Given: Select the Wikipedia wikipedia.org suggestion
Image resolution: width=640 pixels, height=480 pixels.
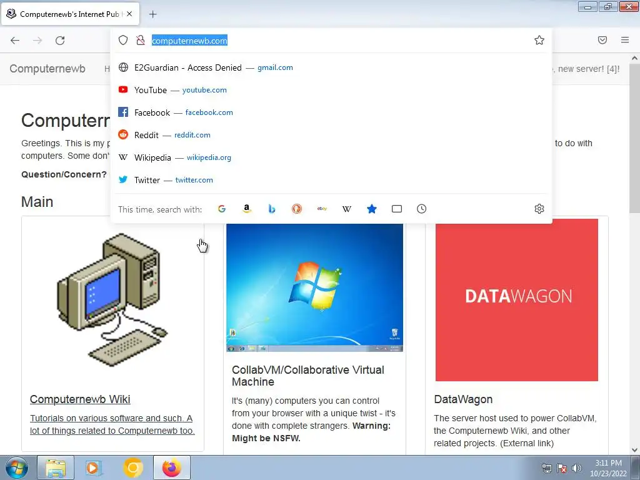Looking at the screenshot, I should click(x=331, y=157).
